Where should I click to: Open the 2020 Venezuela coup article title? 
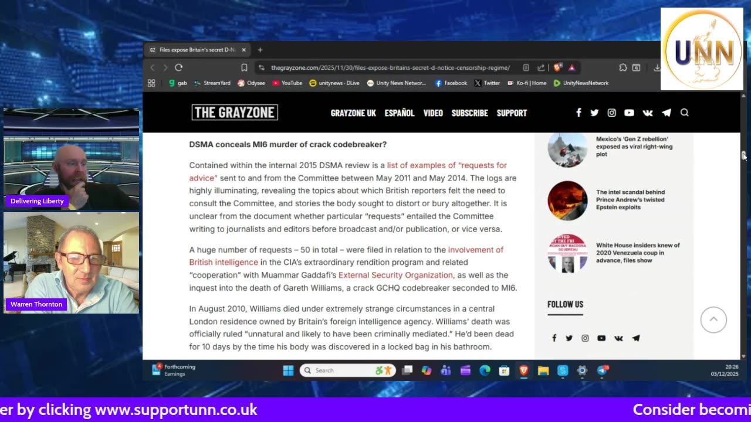(x=638, y=253)
